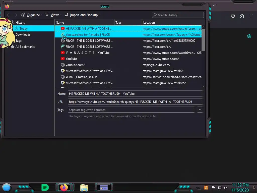Open File Explorer from the taskbar
The height and width of the screenshot is (193, 257).
(84, 188)
